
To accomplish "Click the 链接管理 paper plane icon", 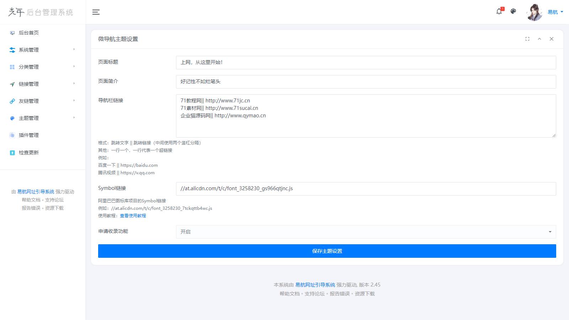I will coord(12,84).
